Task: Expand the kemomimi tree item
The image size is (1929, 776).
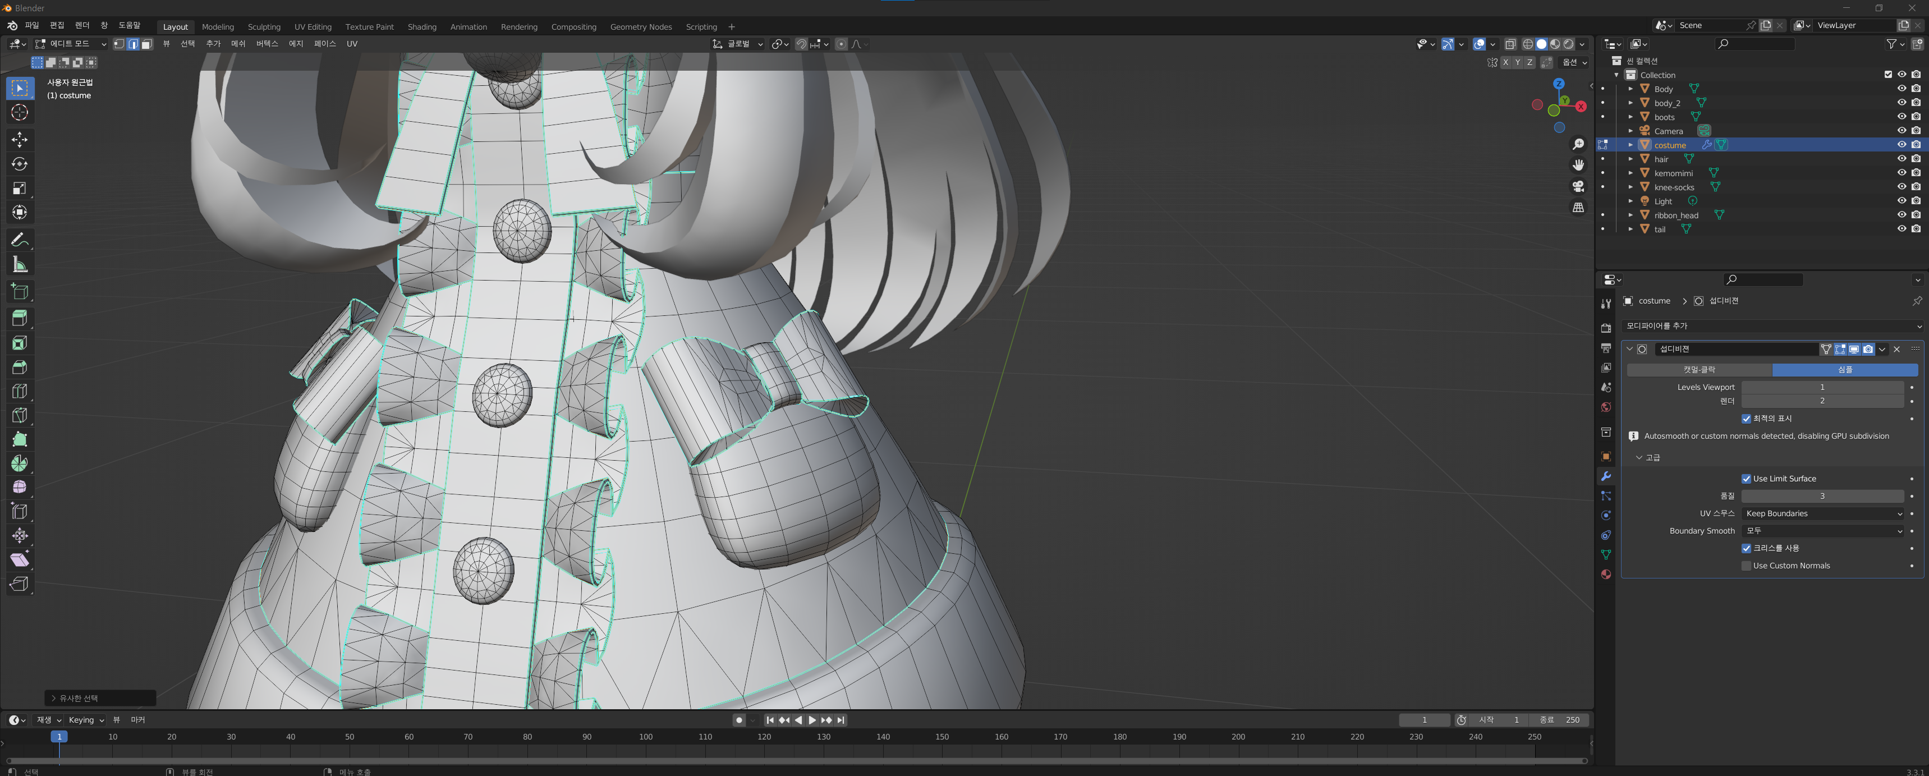Action: point(1630,173)
